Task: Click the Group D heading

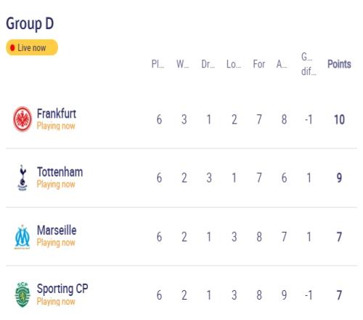Action: [x=30, y=24]
